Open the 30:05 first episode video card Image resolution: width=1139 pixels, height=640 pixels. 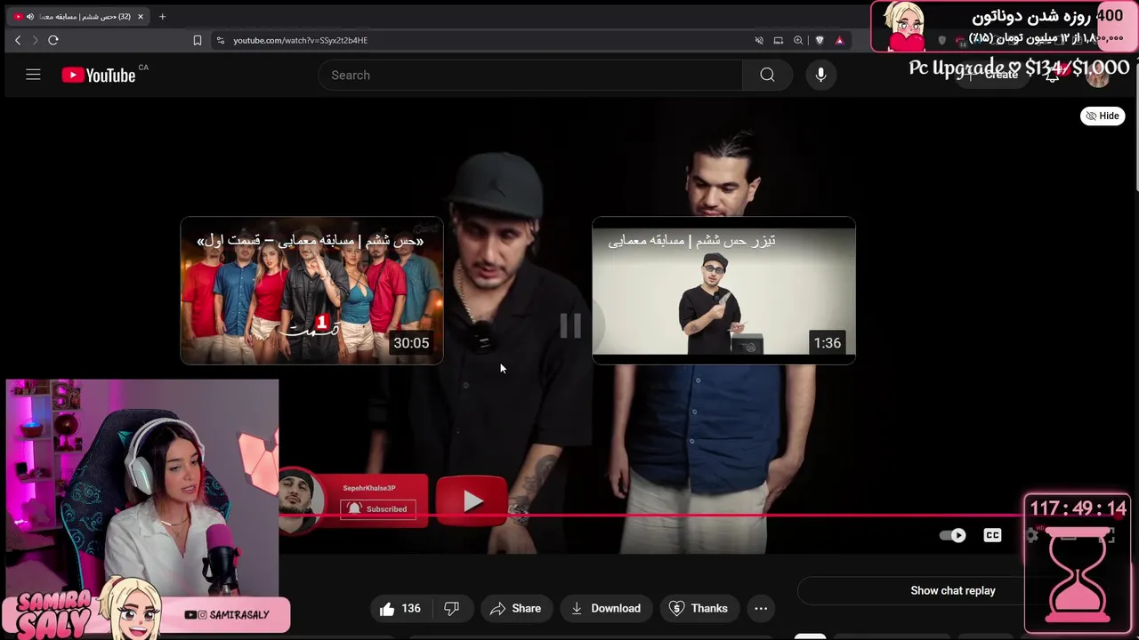[x=311, y=290]
